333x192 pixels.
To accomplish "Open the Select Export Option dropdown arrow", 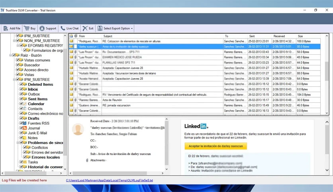I will click(132, 29).
